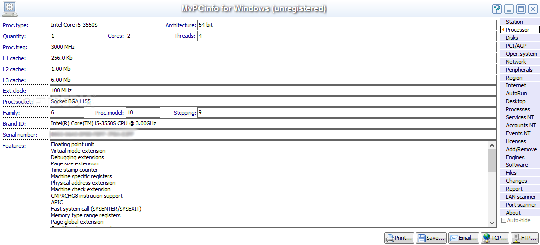The image size is (540, 245).
Task: Click the L1 cache field 256.0 Kb
Action: pos(273,58)
